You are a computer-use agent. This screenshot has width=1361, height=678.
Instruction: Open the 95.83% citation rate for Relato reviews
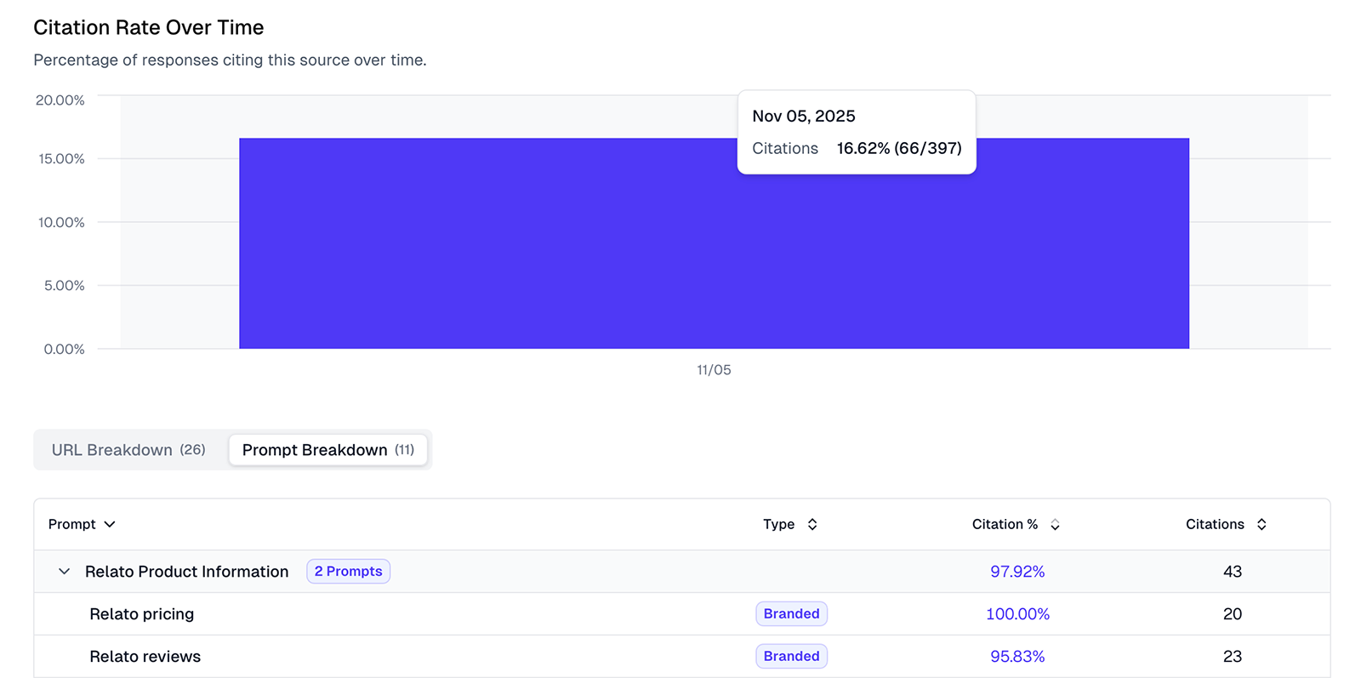click(1017, 657)
